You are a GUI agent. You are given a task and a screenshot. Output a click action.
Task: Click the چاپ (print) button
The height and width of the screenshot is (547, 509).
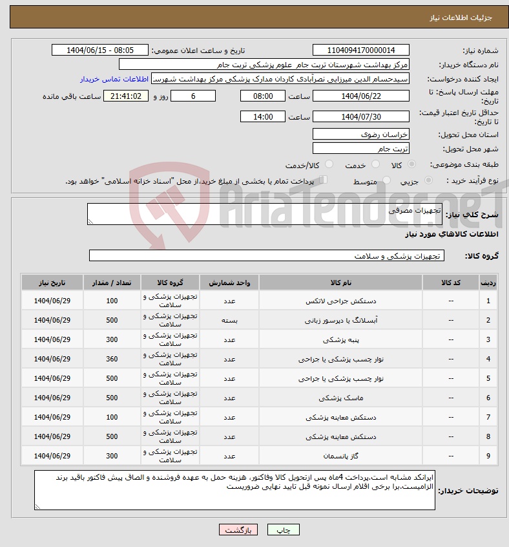pos(283,530)
